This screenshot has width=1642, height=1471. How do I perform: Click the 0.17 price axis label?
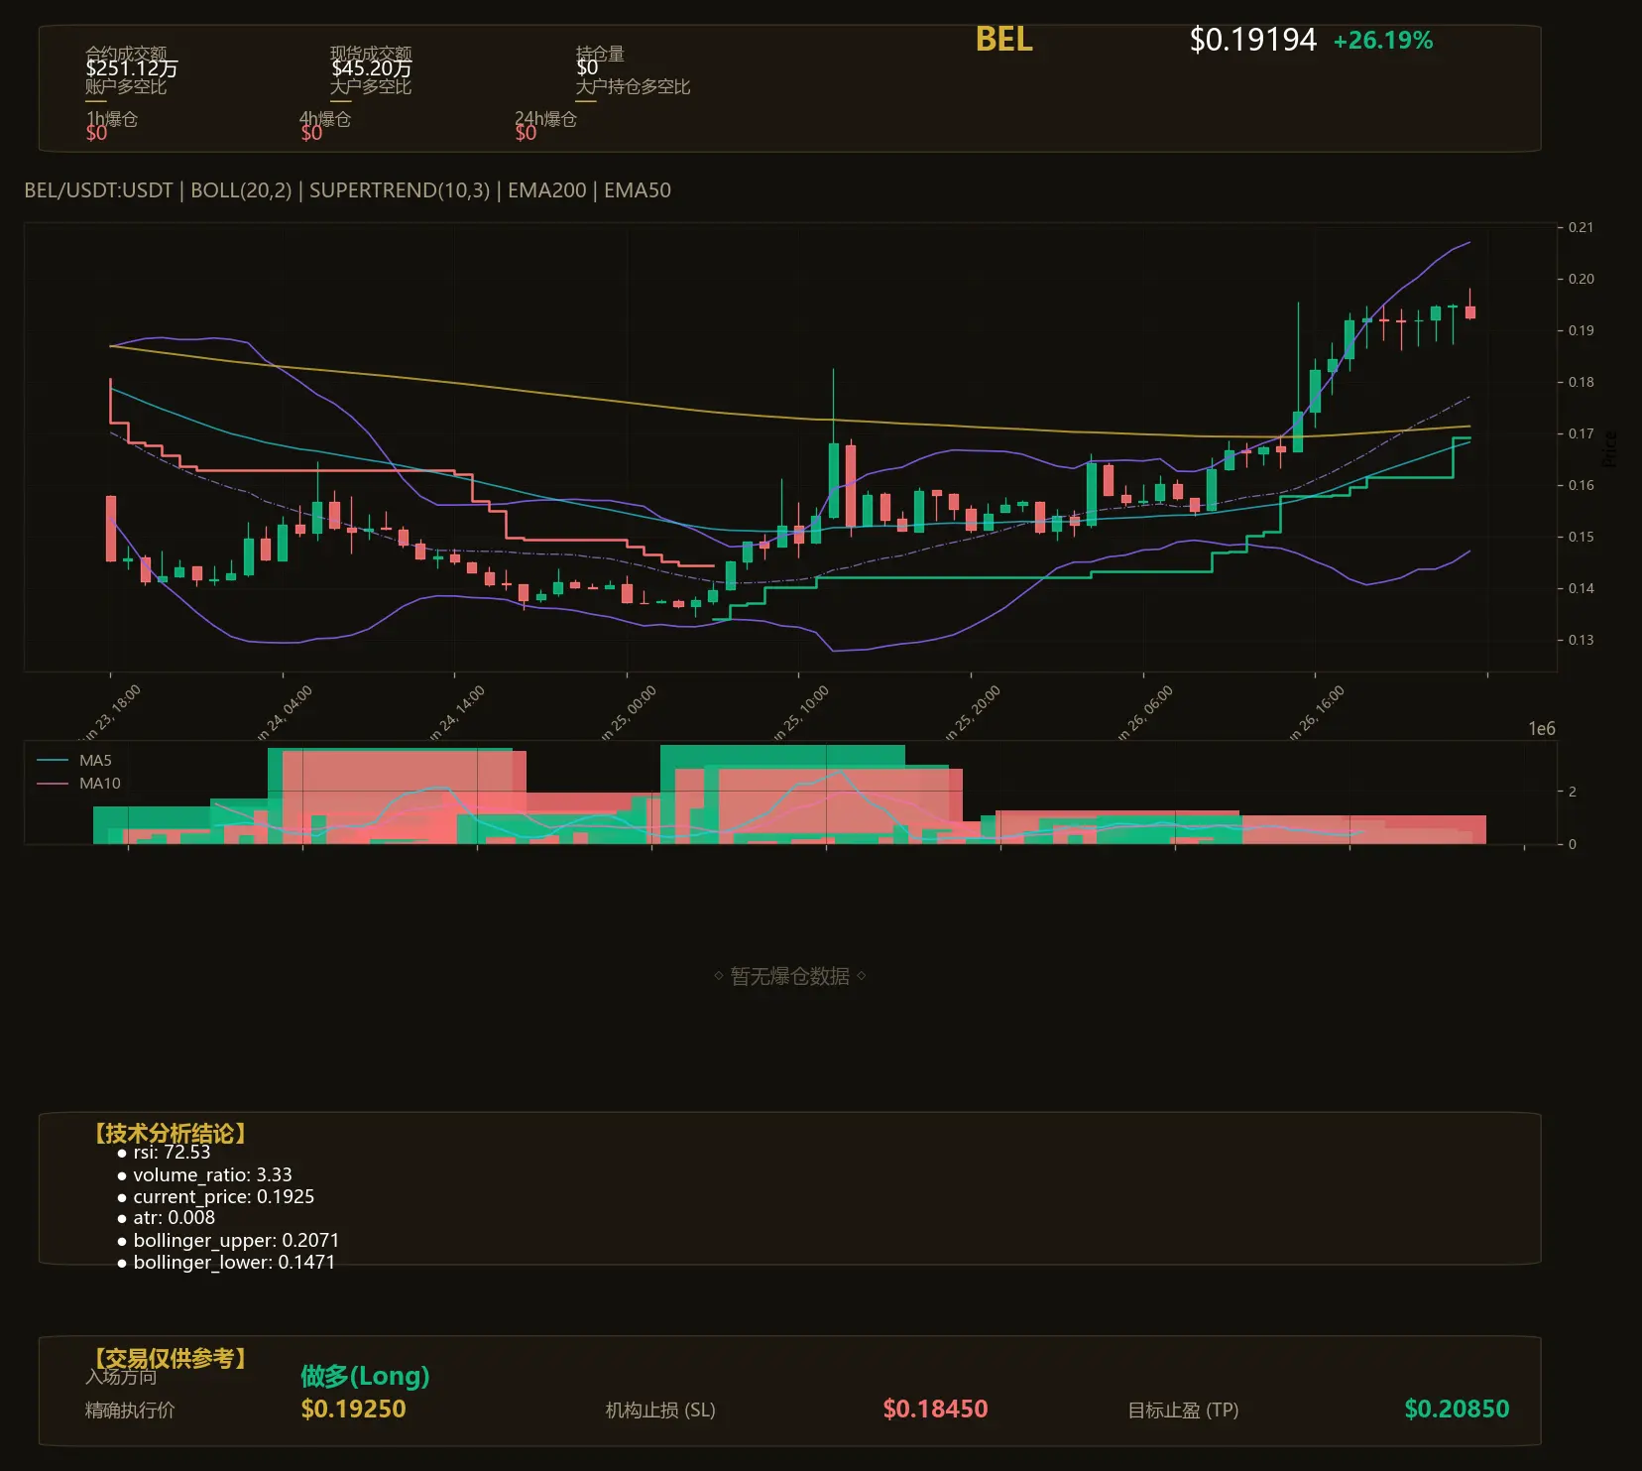[x=1581, y=433]
